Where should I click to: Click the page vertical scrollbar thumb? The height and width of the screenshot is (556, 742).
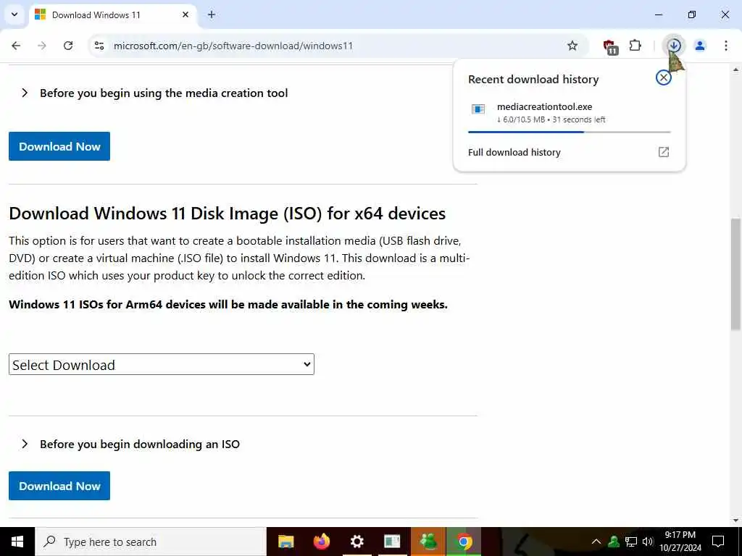coord(736,274)
